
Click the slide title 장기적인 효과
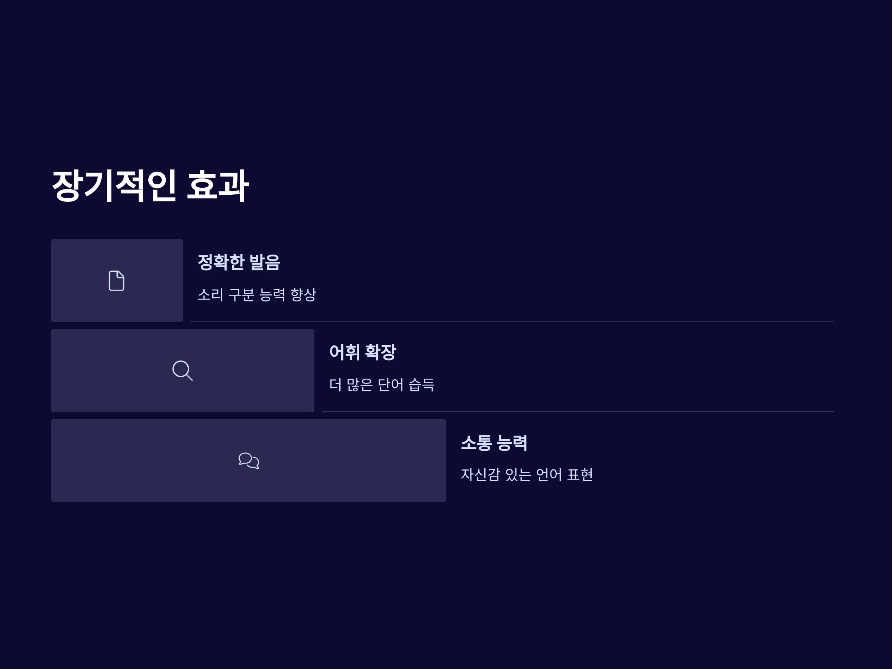[151, 186]
